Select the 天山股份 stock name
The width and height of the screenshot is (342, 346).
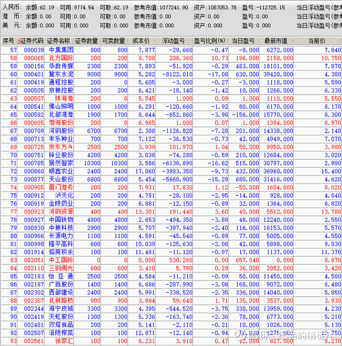click(61, 179)
